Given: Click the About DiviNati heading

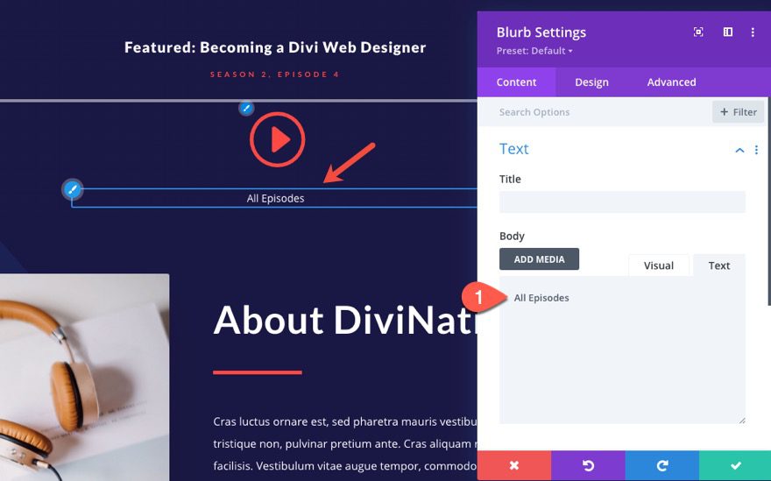Looking at the screenshot, I should 345,320.
